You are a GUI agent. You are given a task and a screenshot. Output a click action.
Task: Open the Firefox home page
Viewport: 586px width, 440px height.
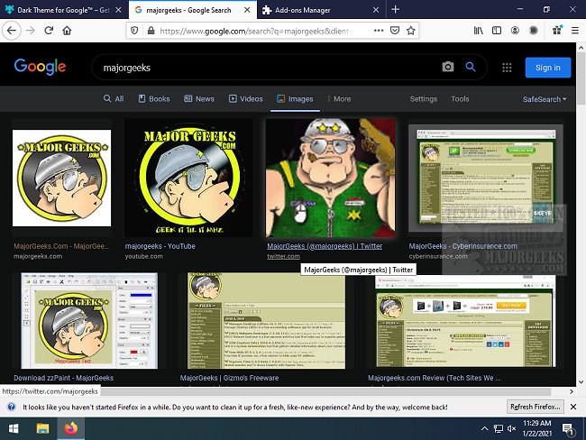67,31
